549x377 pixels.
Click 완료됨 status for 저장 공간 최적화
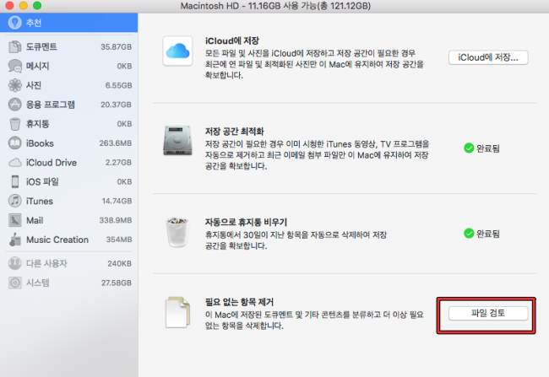click(x=487, y=148)
